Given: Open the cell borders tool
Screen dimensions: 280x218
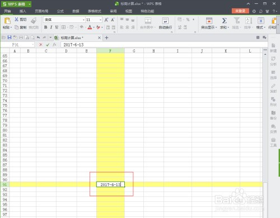Looking at the screenshot, I should 63,27.
